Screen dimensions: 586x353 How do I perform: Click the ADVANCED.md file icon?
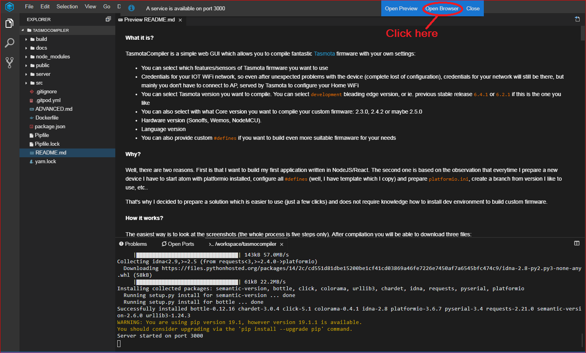[32, 109]
